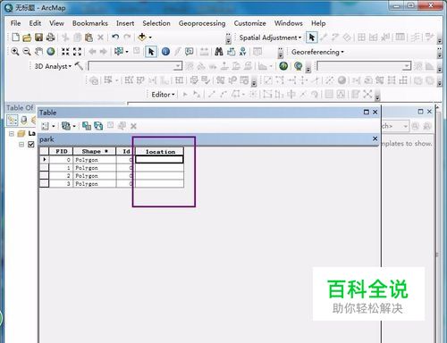Click the Id column header

[125, 152]
